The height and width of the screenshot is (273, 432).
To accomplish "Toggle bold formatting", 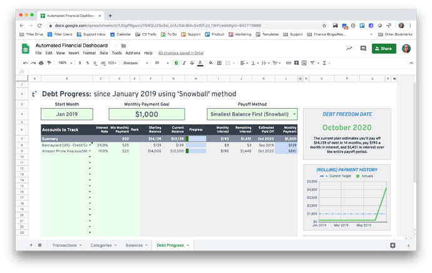I will click(177, 63).
